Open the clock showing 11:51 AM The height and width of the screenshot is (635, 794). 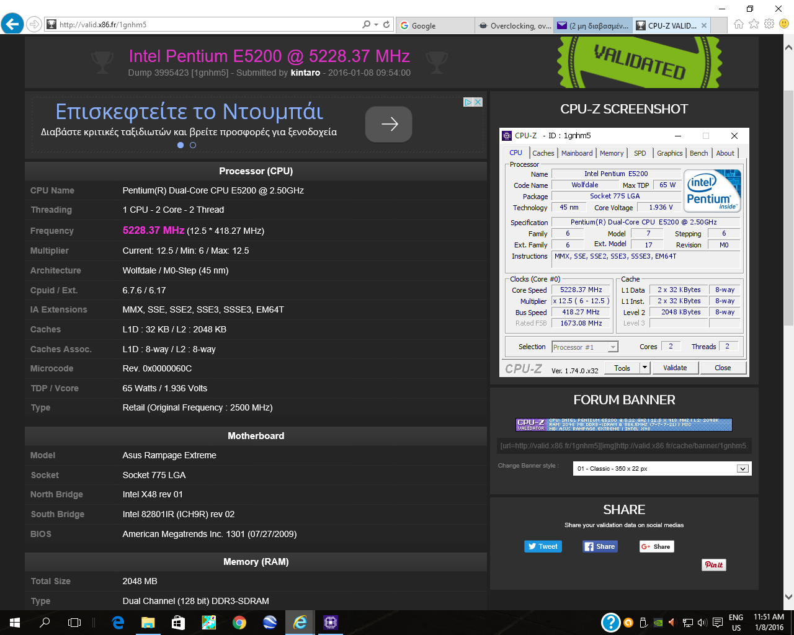pyautogui.click(x=769, y=623)
